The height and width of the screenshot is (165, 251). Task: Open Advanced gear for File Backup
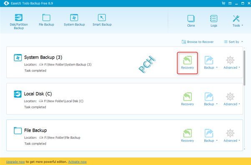pos(230,133)
